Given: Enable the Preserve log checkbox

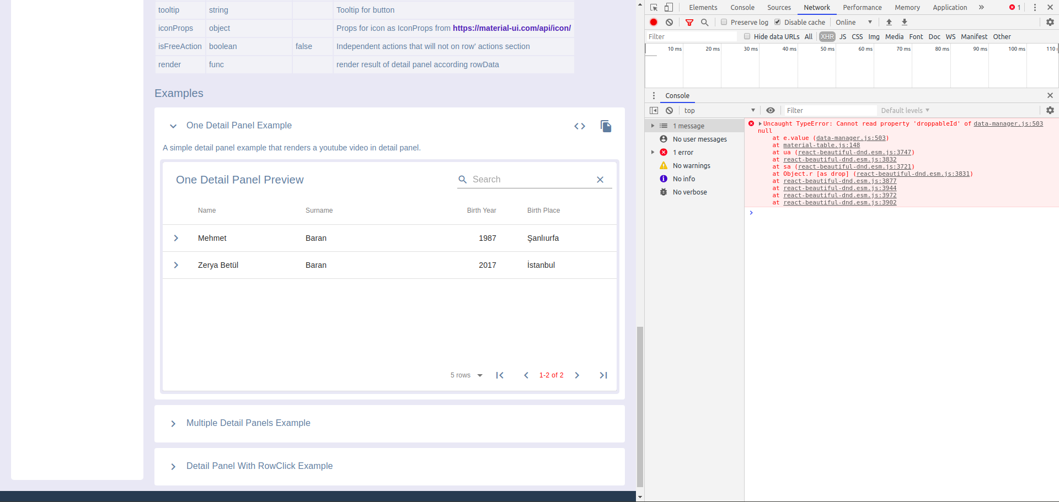Looking at the screenshot, I should pos(724,22).
